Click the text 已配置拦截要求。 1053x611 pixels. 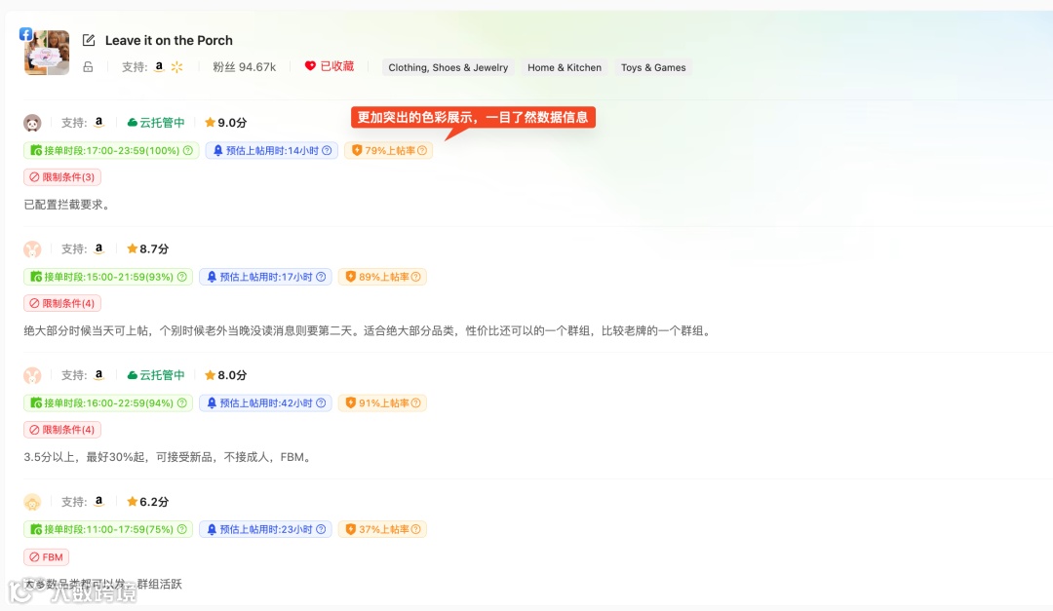click(x=67, y=205)
